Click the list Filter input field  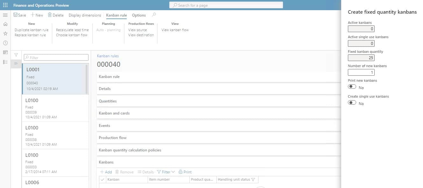click(x=56, y=58)
